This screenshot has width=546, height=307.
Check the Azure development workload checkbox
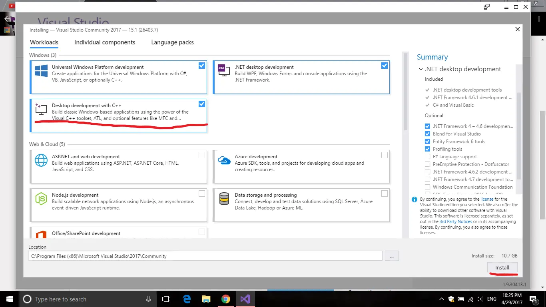pyautogui.click(x=385, y=155)
